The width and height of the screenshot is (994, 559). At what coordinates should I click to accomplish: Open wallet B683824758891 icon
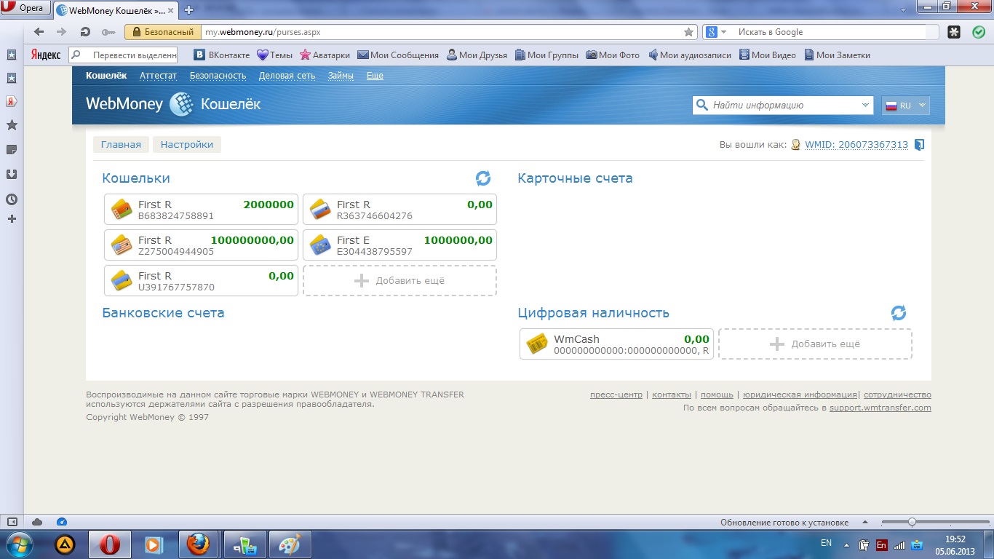point(122,210)
